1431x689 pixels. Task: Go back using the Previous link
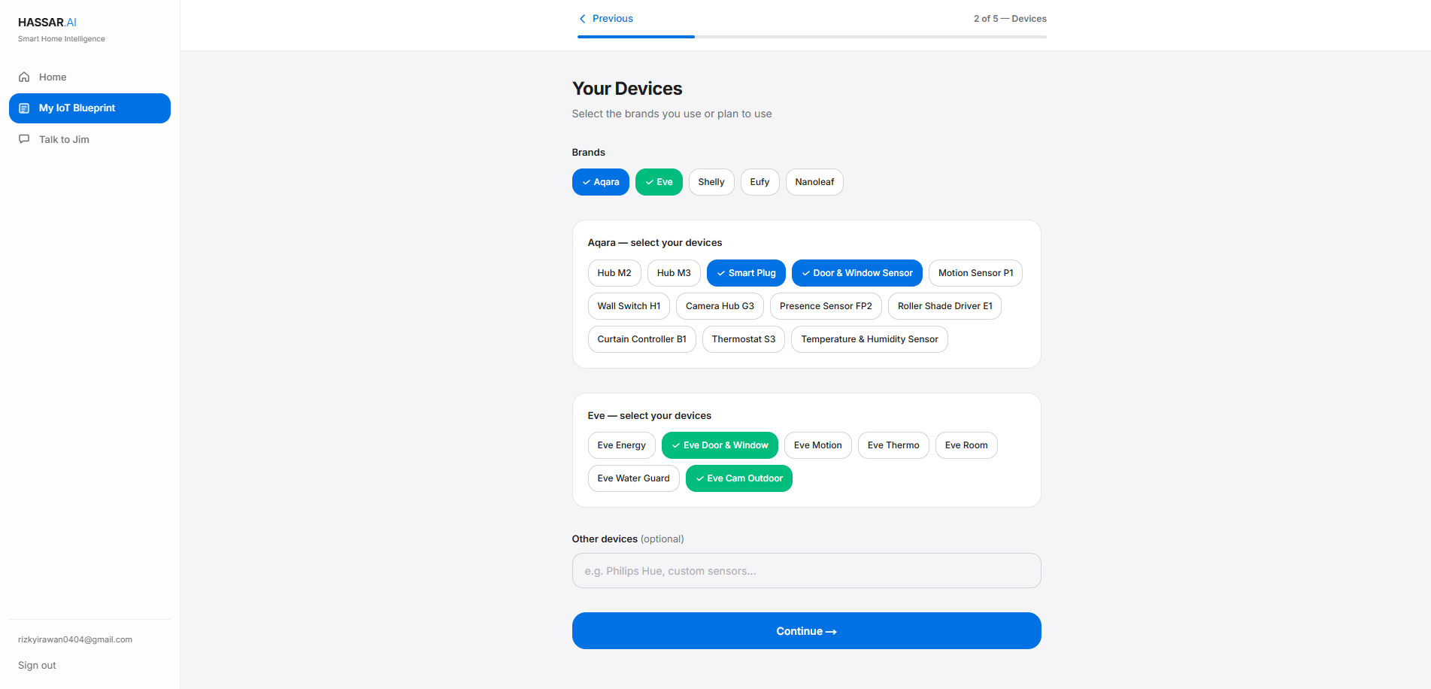pyautogui.click(x=606, y=19)
